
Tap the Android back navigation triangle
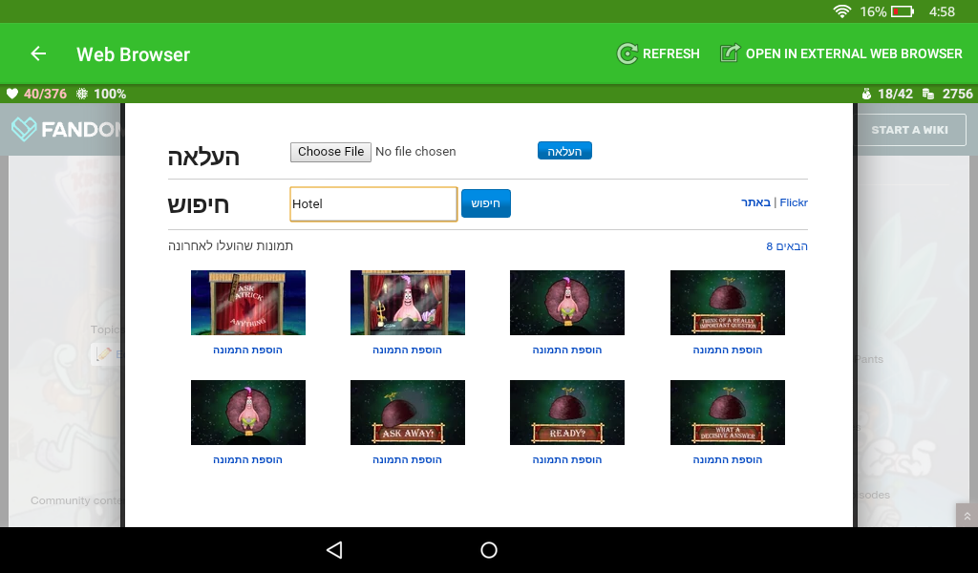(334, 550)
